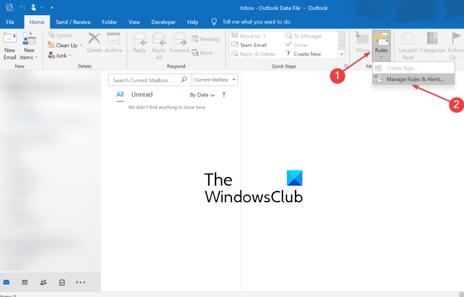464x297 pixels.
Task: Reverse sort order with arrow icon
Action: 224,95
